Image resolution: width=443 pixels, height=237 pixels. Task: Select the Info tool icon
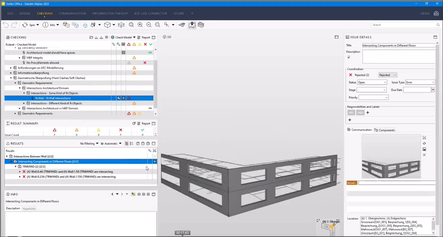[x=46, y=25]
